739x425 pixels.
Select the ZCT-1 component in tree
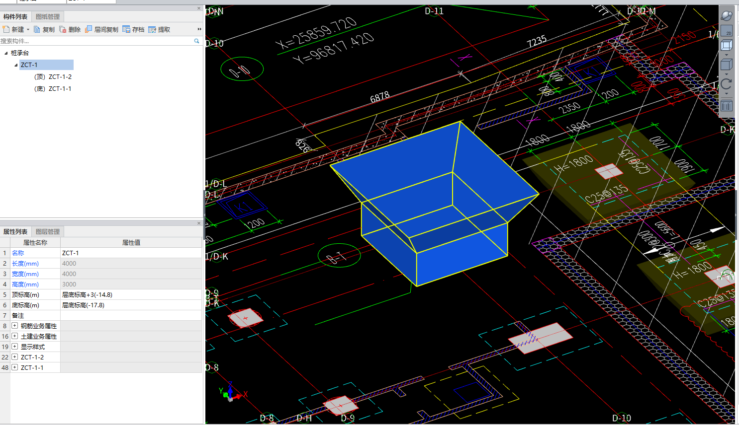click(46, 65)
